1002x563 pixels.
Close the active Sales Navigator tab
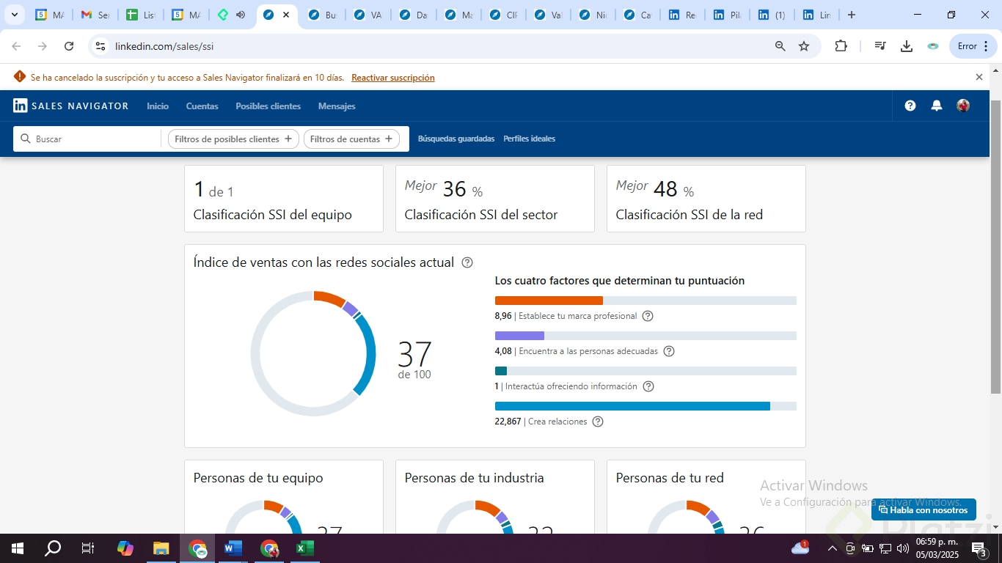(286, 15)
